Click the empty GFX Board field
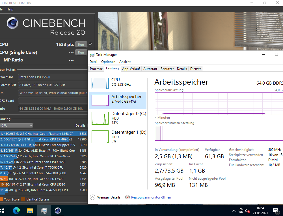 click(x=53, y=101)
